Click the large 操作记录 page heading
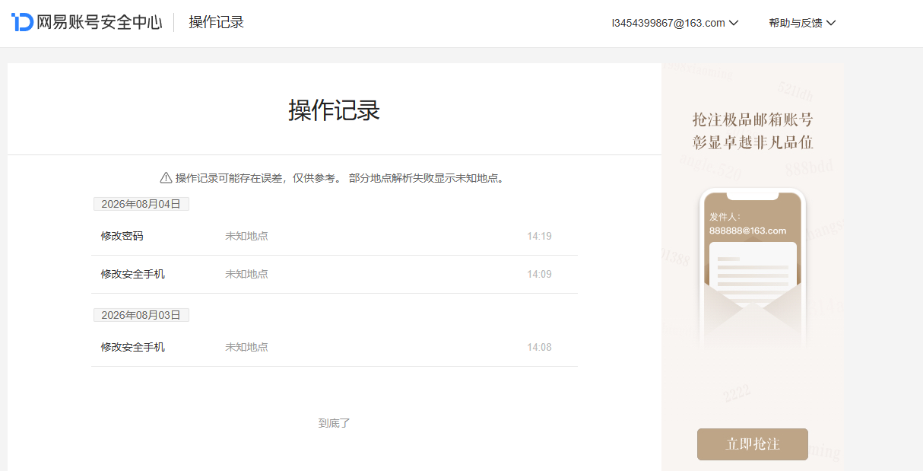 coord(334,110)
